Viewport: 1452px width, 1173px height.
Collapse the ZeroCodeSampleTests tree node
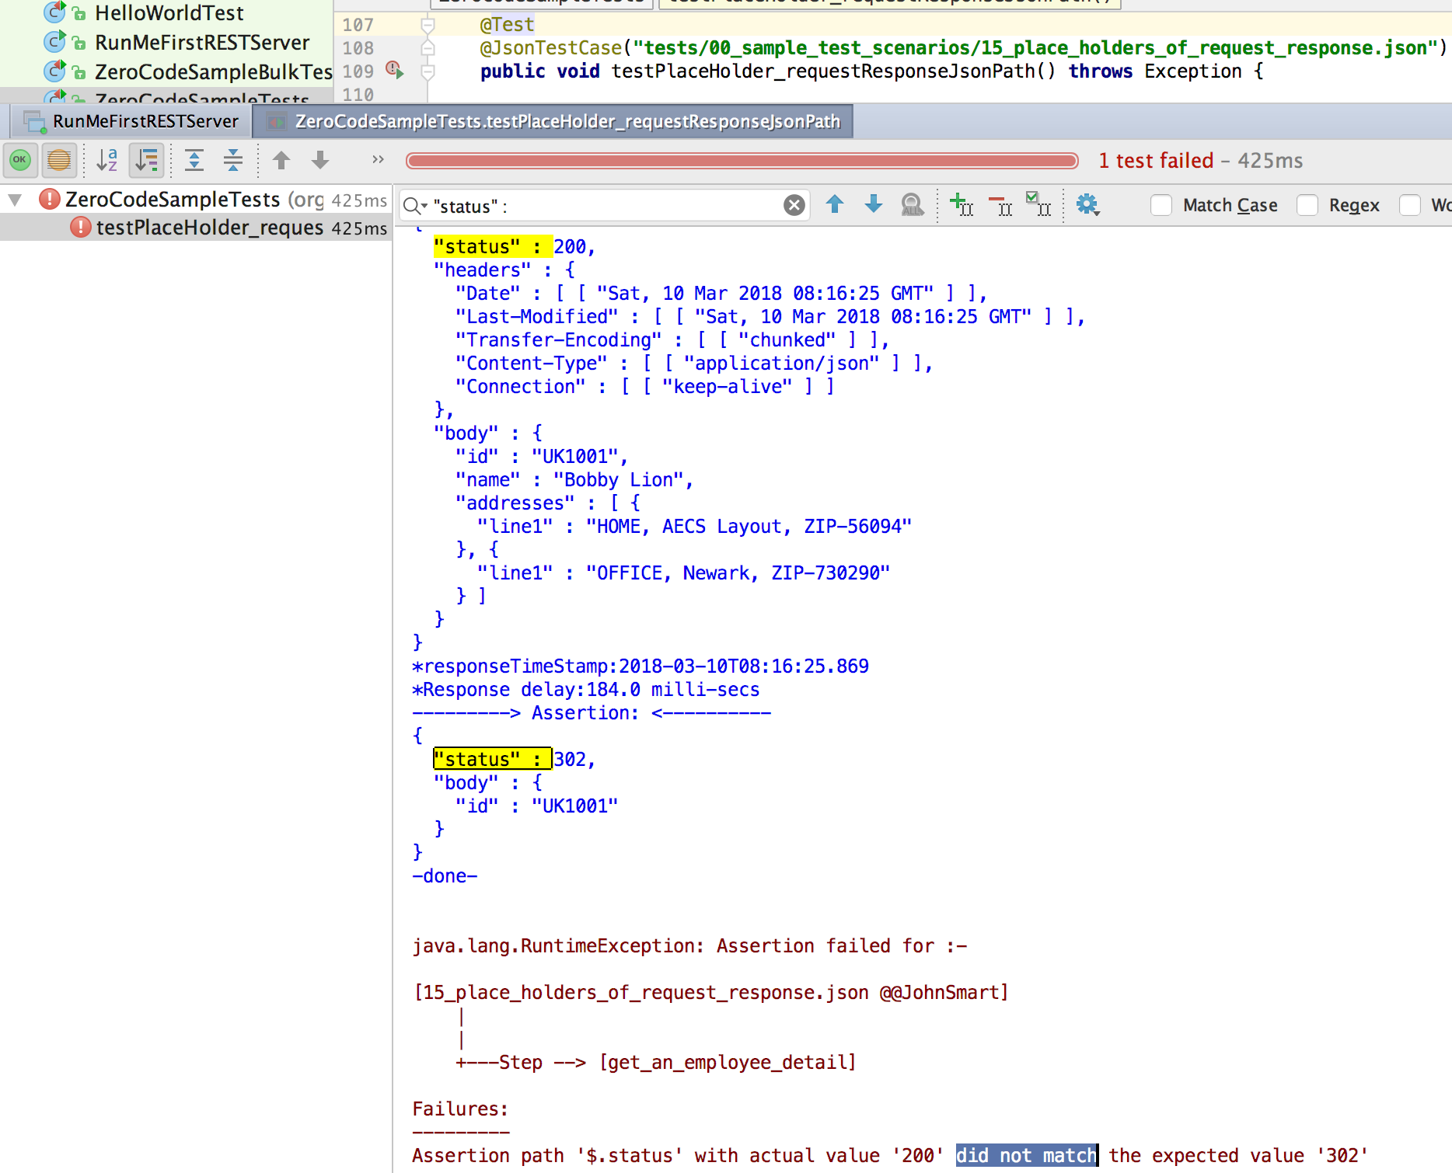click(x=15, y=200)
